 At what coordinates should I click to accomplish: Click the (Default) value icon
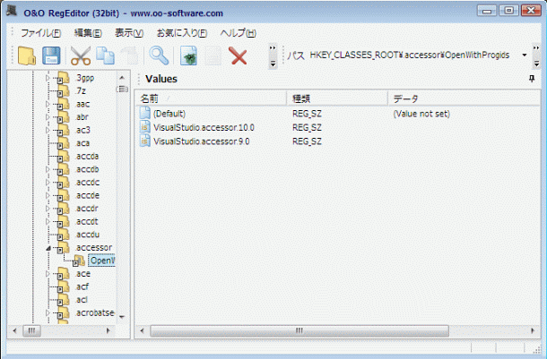[144, 113]
